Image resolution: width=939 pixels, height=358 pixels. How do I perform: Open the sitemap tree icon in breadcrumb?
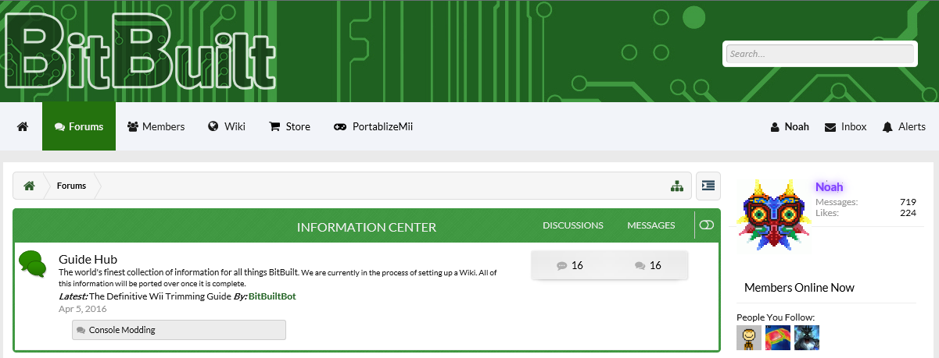pos(677,186)
